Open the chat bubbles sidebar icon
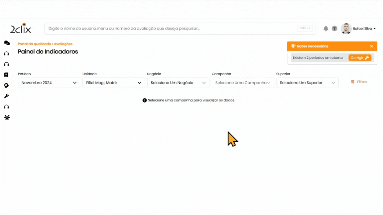Image resolution: width=383 pixels, height=215 pixels. (7, 43)
